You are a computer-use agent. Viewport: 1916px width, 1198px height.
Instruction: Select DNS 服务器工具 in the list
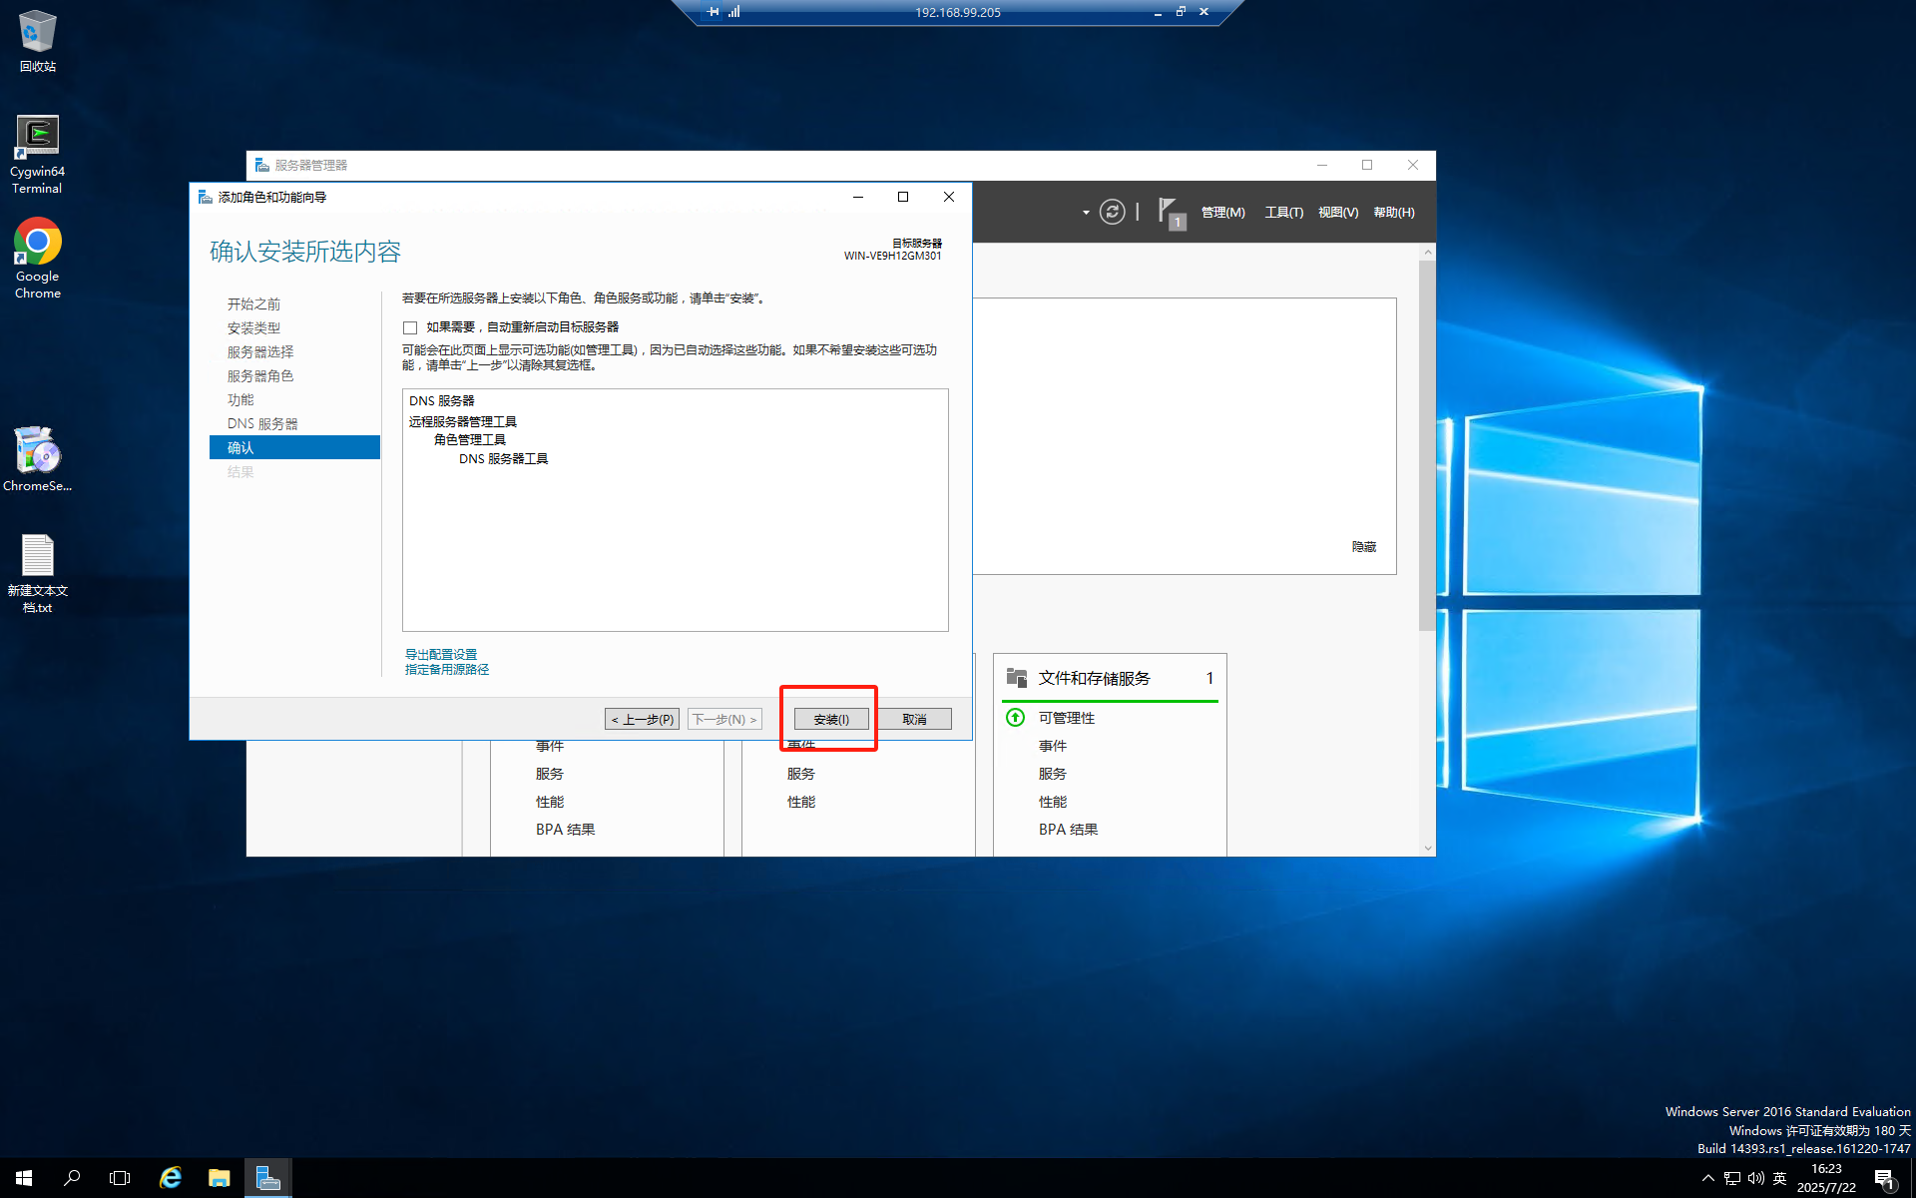pos(504,459)
